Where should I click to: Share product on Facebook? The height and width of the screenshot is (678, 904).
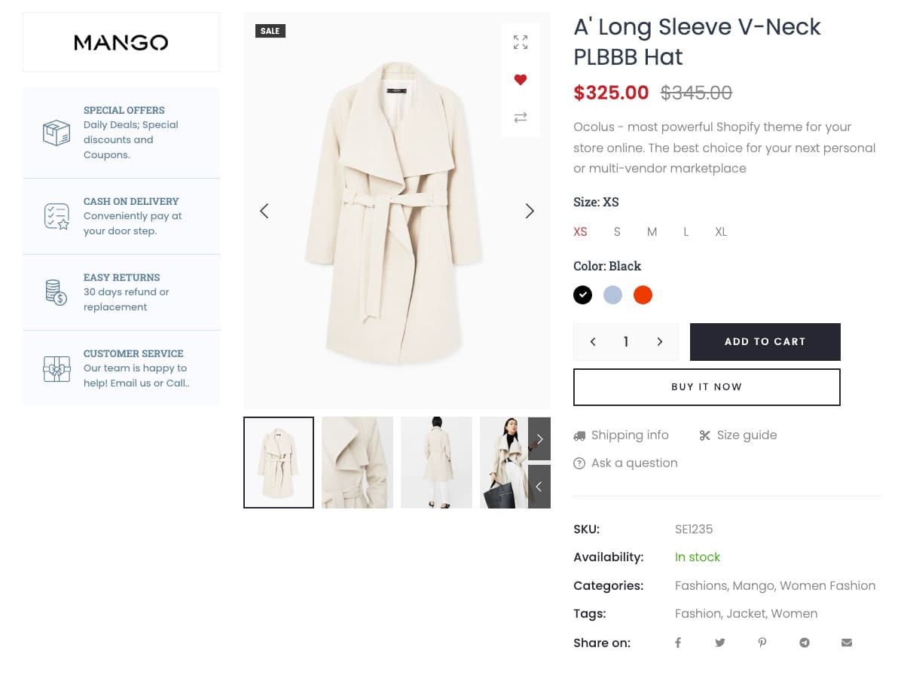[x=678, y=643]
